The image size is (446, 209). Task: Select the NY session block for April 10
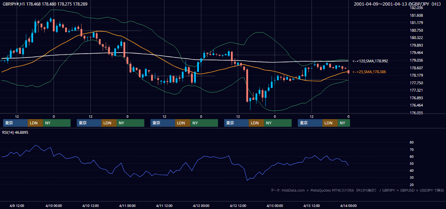(x=131, y=123)
